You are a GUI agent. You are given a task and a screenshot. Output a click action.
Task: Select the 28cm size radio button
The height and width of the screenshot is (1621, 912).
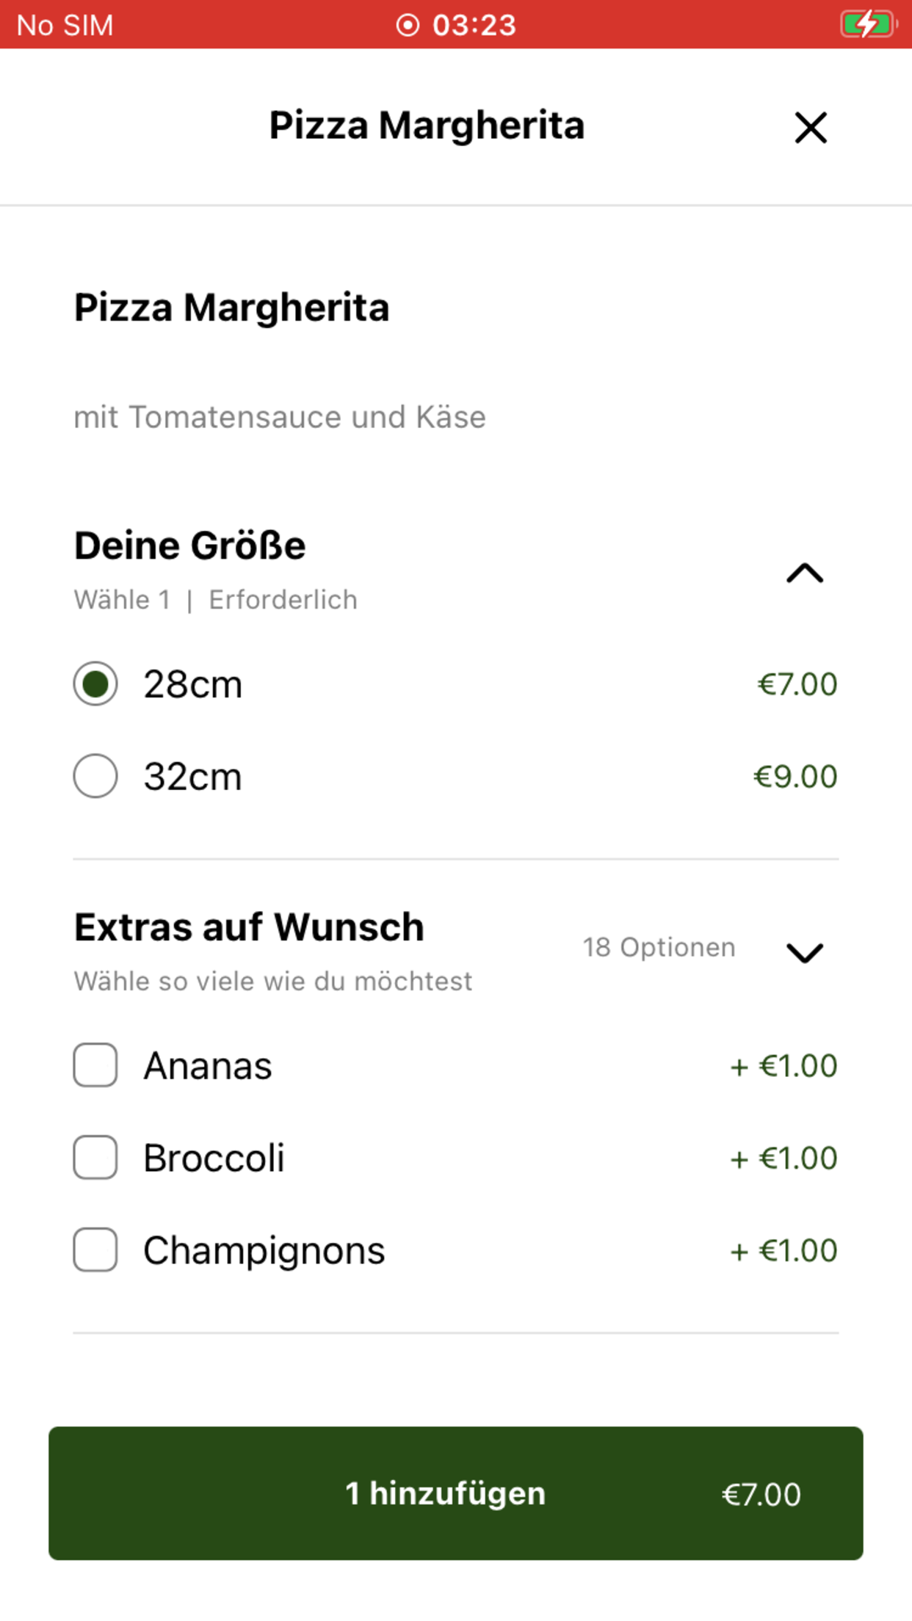pyautogui.click(x=95, y=683)
